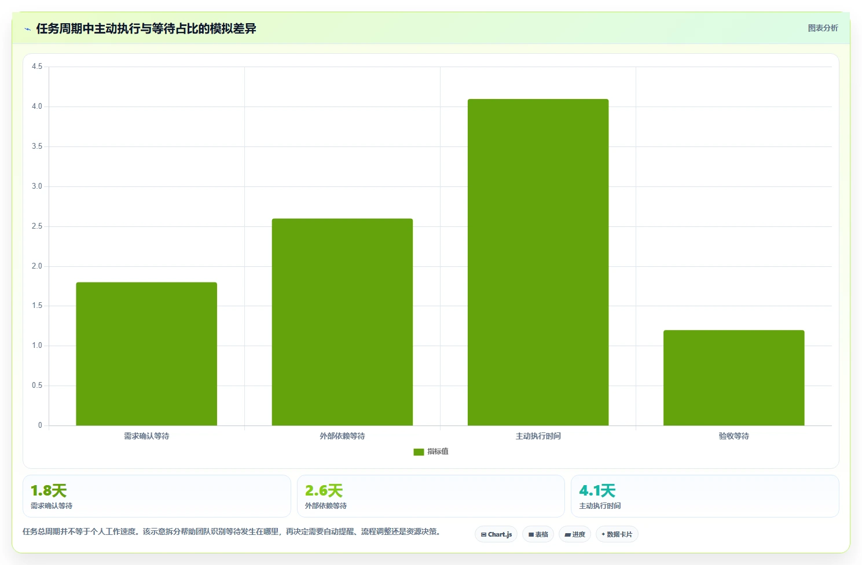Click the description text starting 任务总周期
The height and width of the screenshot is (565, 862).
coord(233,531)
